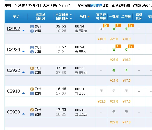152x130 pixels.
Task: Click the 出发站 到达站 column header
Action: pos(41,17)
